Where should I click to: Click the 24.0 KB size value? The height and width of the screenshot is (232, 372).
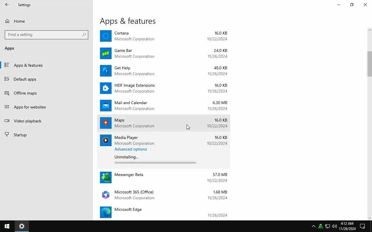click(221, 50)
